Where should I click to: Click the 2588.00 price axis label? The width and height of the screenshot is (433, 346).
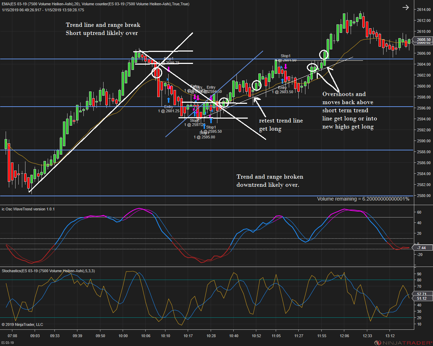coord(423,152)
